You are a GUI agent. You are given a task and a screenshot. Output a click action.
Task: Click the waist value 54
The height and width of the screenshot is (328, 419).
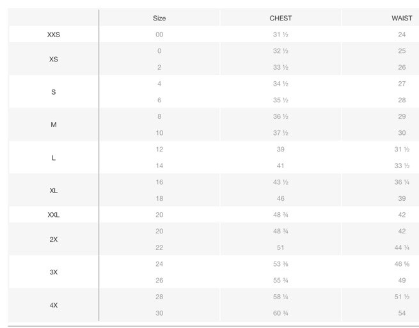click(402, 313)
